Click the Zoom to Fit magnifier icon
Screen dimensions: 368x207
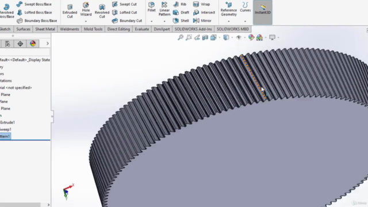pyautogui.click(x=181, y=37)
